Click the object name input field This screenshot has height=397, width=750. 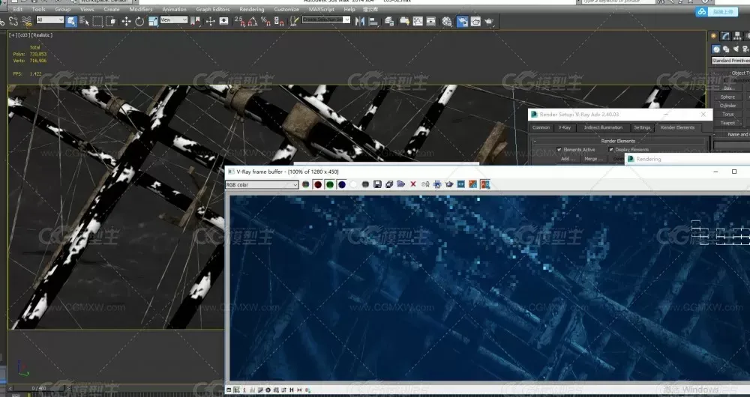coord(731,145)
